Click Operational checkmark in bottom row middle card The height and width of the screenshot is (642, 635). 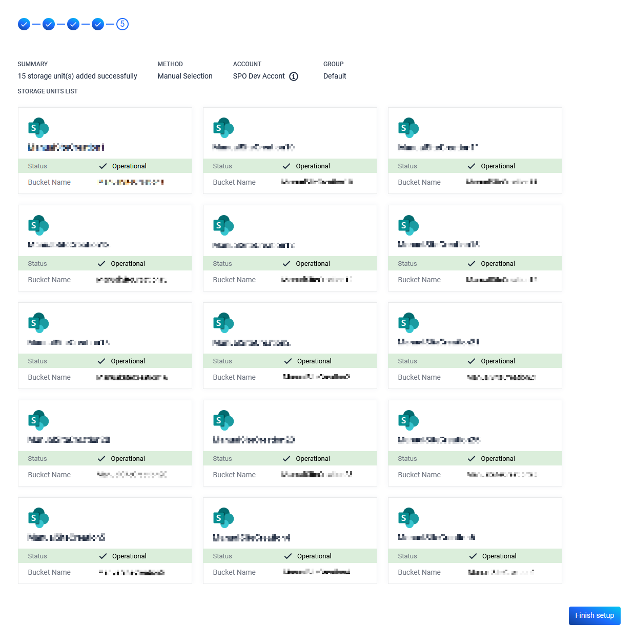click(x=288, y=556)
